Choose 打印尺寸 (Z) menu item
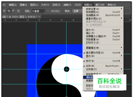Image resolution: width=133 pixels, height=97 pixels. [103, 43]
